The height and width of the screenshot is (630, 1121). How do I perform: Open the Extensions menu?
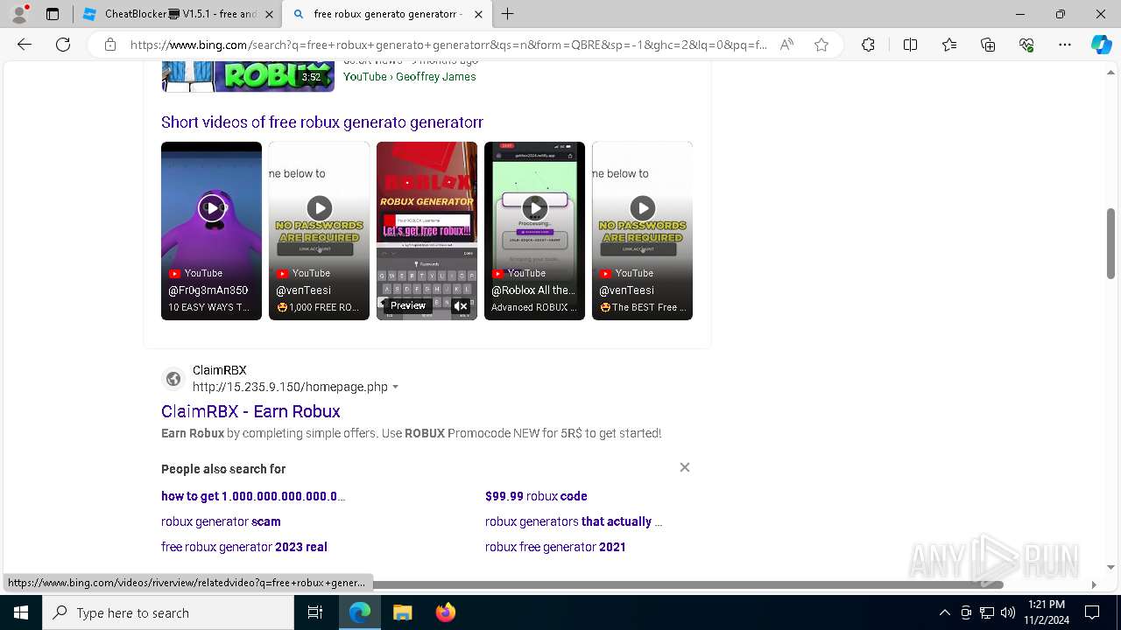[868, 45]
